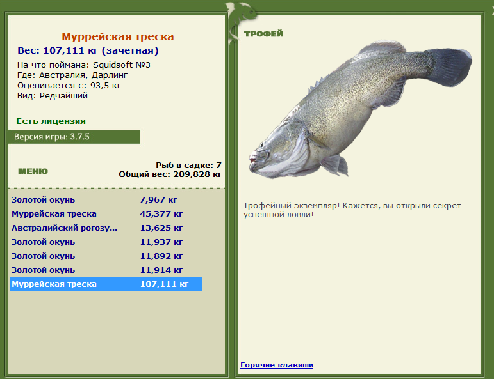Click the Муррейская треска title
This screenshot has width=494, height=379.
point(117,36)
